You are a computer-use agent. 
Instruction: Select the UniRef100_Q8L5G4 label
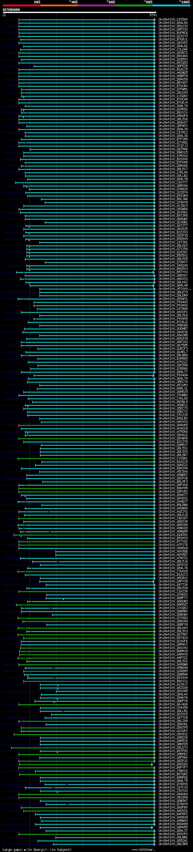[173, 315]
